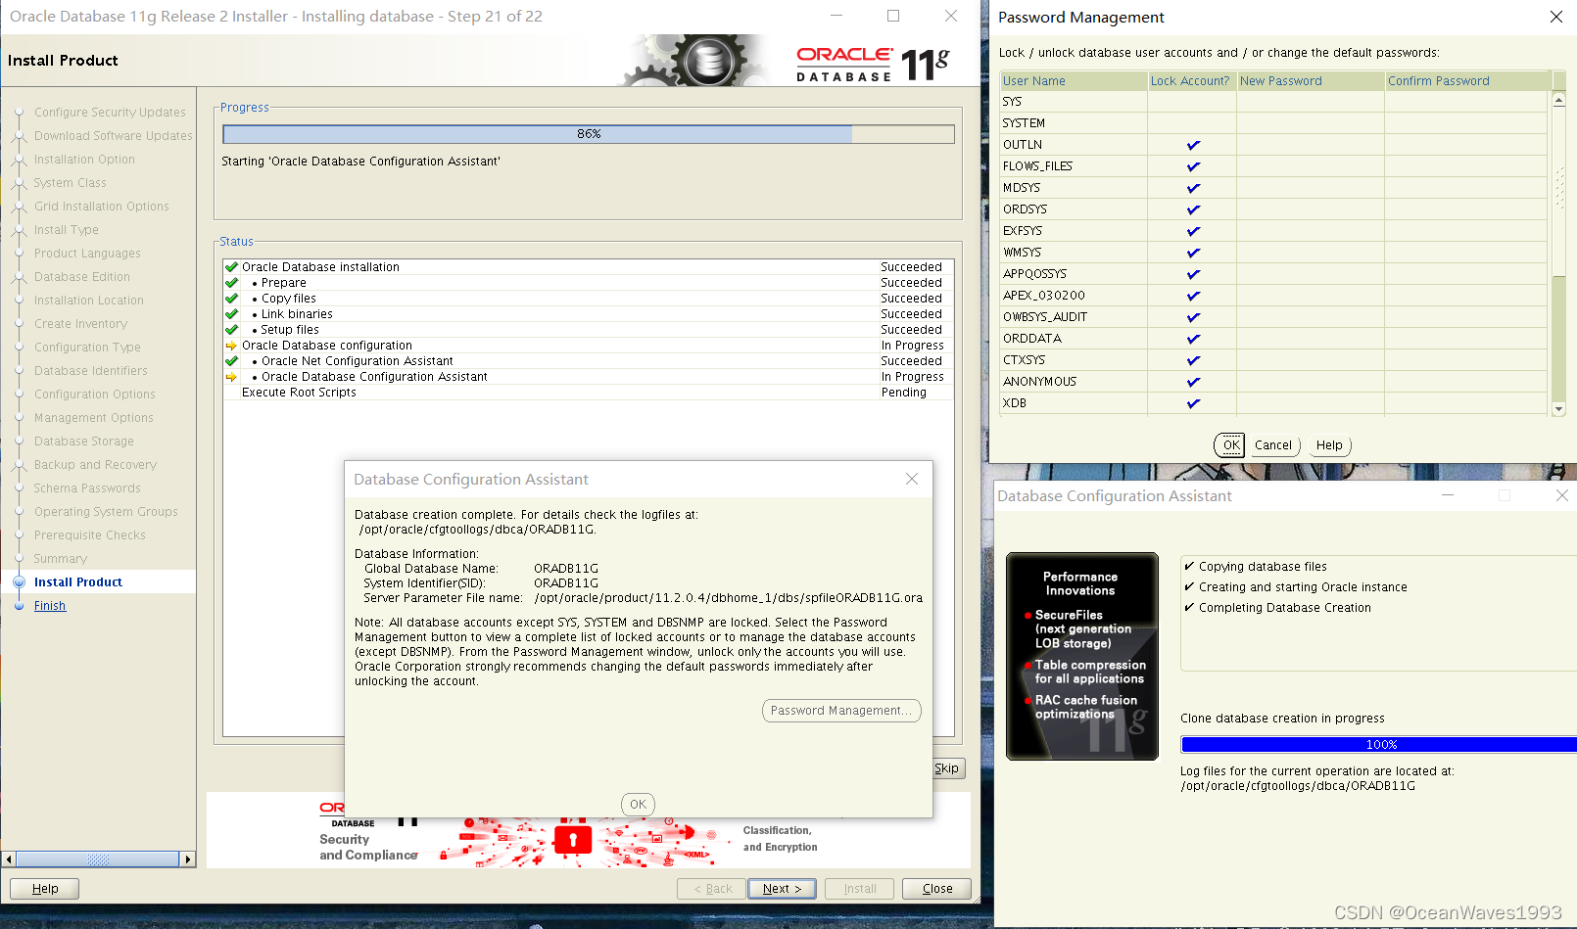Toggle lock checkbox for EXFSYS account
Screen dimensions: 1577x929
point(1193,231)
